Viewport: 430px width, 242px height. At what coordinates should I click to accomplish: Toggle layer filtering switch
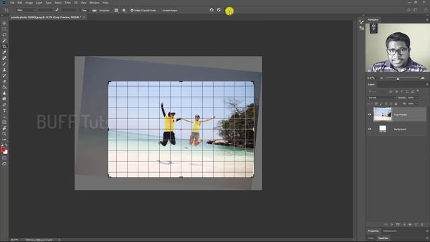click(x=418, y=91)
